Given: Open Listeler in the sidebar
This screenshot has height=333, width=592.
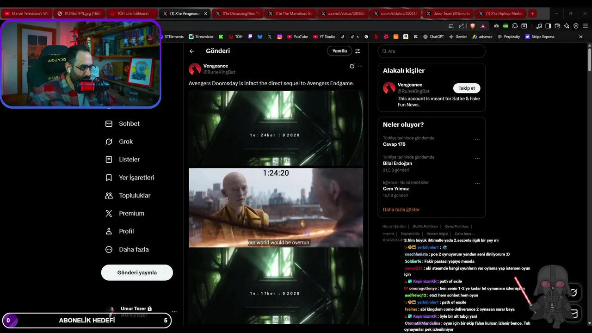Looking at the screenshot, I should point(123,160).
